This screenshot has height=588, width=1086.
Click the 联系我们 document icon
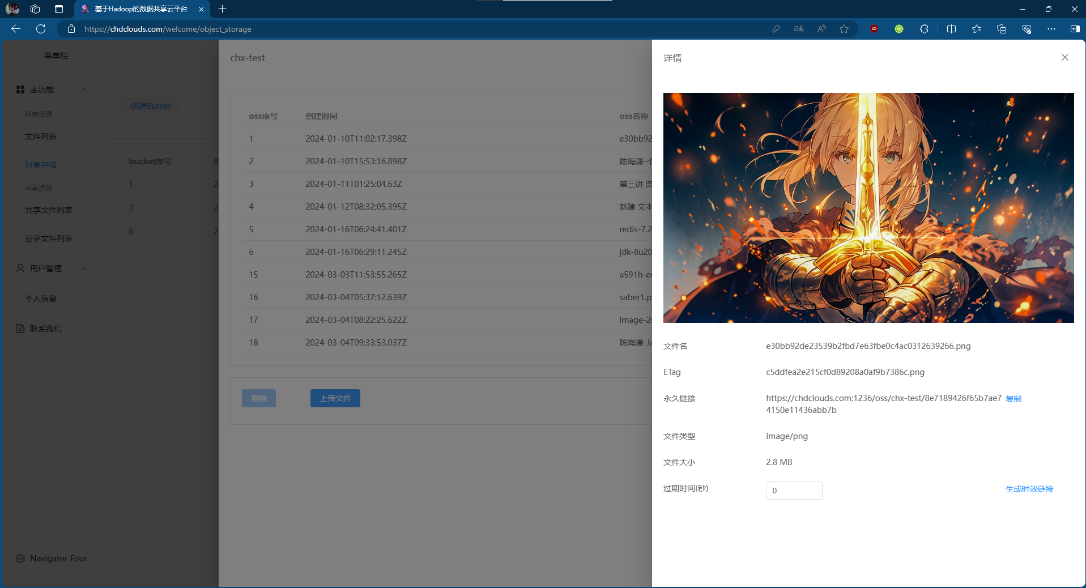20,329
